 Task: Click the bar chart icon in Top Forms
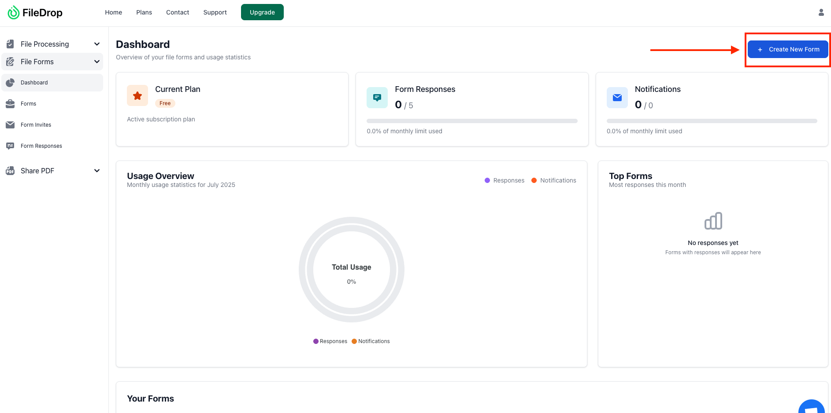point(713,221)
